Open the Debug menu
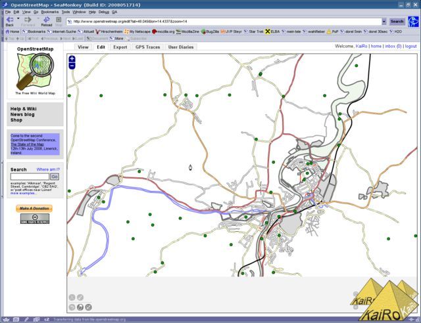Screen dimensions: 421x323 104,12
